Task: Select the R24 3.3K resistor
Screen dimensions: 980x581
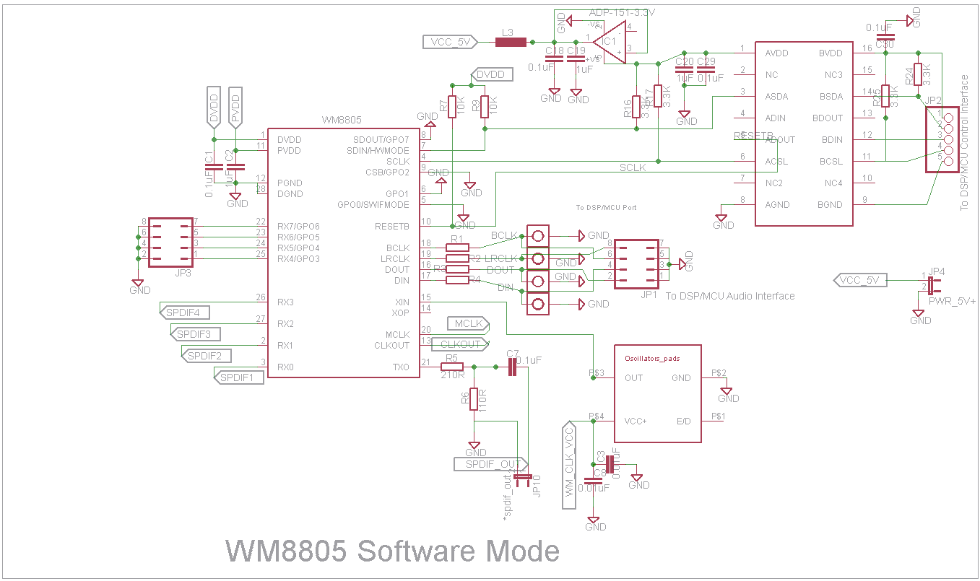Action: [x=917, y=74]
